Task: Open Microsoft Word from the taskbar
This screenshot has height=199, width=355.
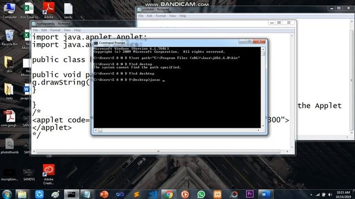Action: (x=265, y=194)
